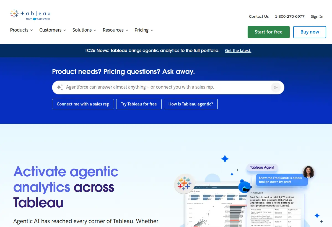Click the woman's avatar in Tableau Agent chat

pos(308,172)
